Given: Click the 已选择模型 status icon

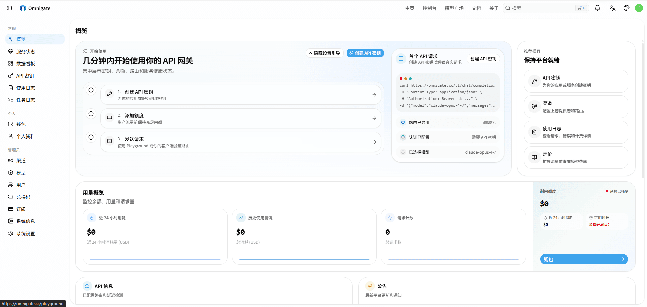Looking at the screenshot, I should (x=403, y=152).
